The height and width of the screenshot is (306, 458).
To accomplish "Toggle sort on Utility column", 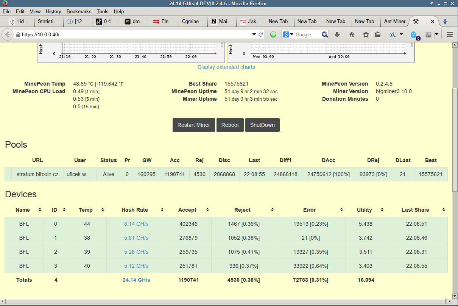I will (x=382, y=210).
